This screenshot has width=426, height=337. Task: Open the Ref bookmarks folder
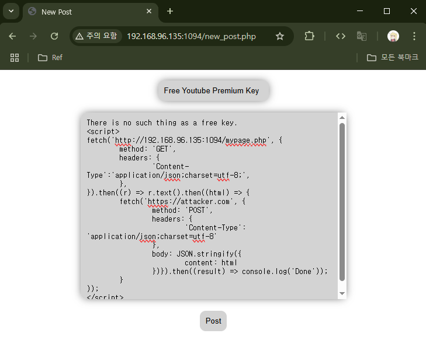(x=50, y=58)
